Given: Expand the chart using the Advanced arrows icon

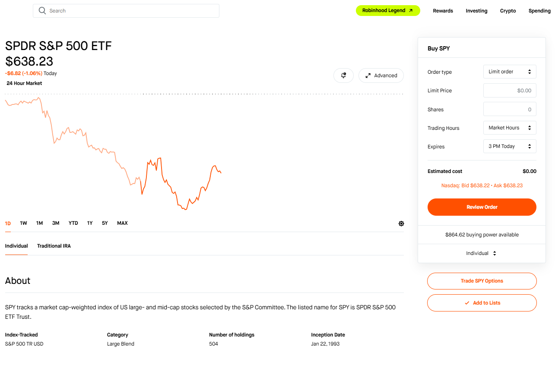Looking at the screenshot, I should [368, 75].
